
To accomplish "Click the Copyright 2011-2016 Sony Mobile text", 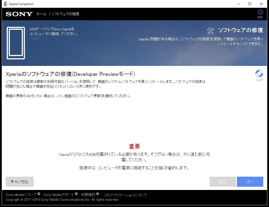I will [62, 200].
